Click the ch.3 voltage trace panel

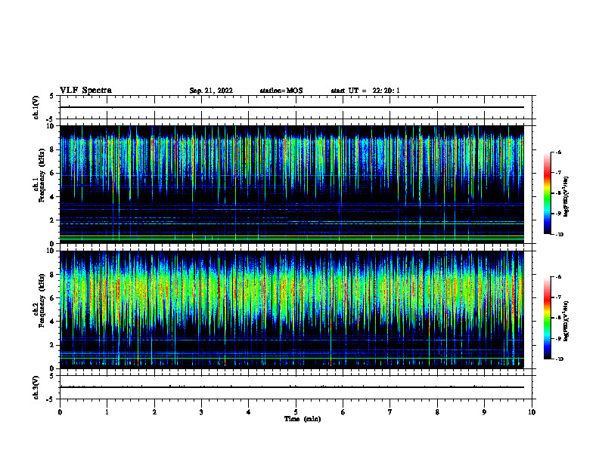click(x=296, y=387)
